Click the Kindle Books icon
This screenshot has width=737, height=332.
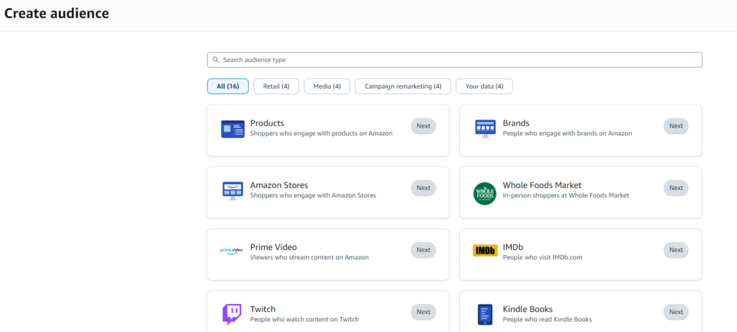[x=485, y=315]
